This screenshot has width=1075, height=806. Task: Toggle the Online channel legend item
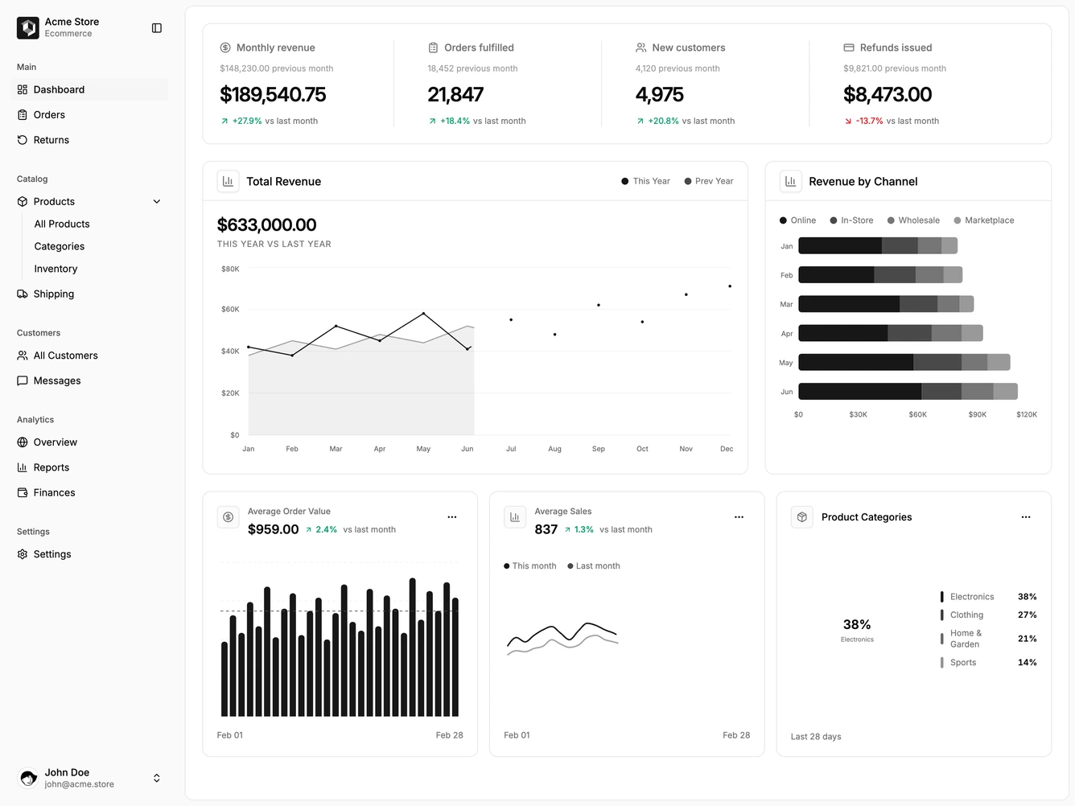tap(797, 220)
